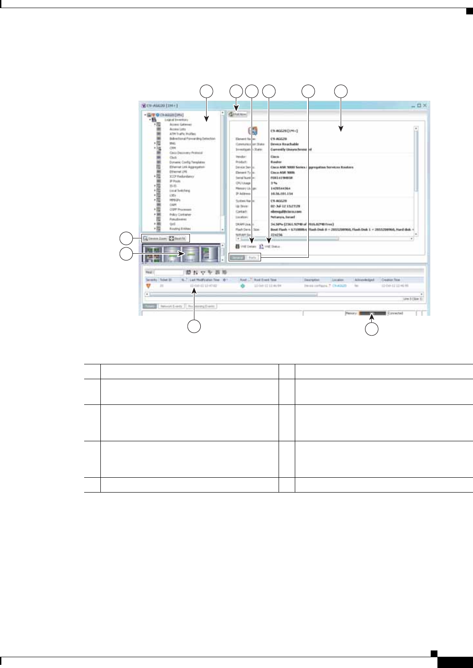Image resolution: width=473 pixels, height=668 pixels.
Task: Click the ticket table horizontal scrollbar
Action: [x=284, y=295]
